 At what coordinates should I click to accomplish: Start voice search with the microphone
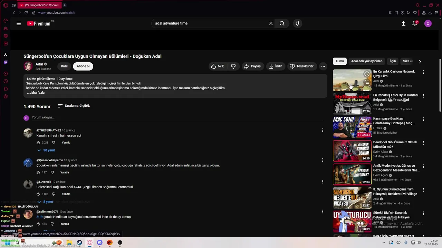click(x=298, y=23)
